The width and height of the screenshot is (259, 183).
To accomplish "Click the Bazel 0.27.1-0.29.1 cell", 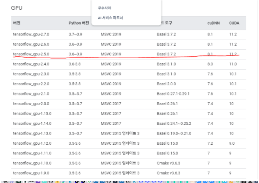I will 173,94.
